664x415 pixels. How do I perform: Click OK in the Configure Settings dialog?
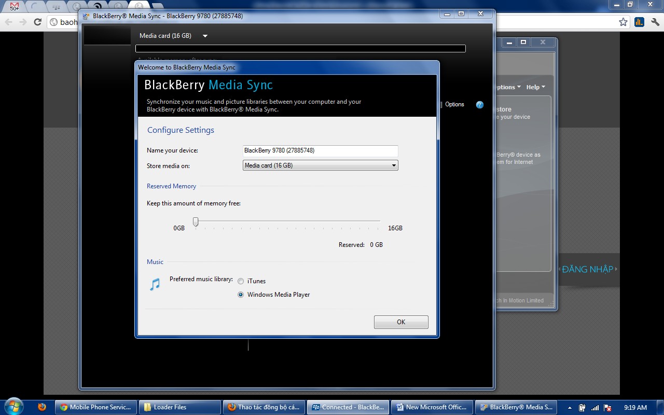coord(401,322)
